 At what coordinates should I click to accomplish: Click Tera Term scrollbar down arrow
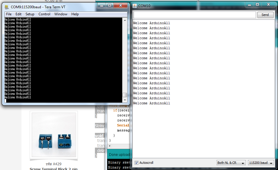[x=125, y=100]
